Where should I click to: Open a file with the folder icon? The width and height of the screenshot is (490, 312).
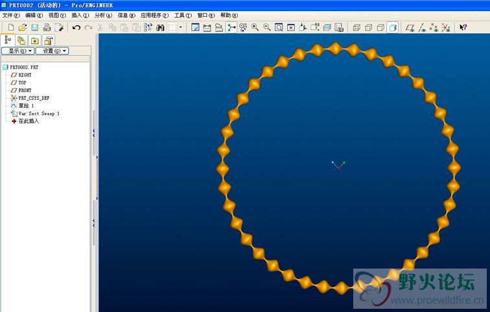click(x=23, y=27)
